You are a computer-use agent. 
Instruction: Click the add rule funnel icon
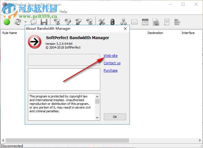pyautogui.click(x=57, y=22)
